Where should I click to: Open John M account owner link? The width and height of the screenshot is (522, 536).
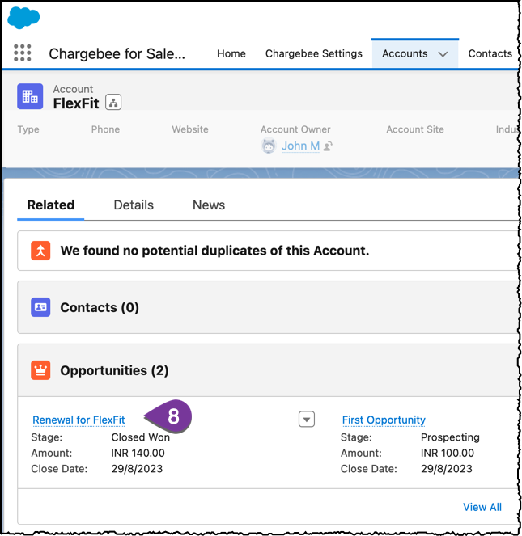point(300,146)
